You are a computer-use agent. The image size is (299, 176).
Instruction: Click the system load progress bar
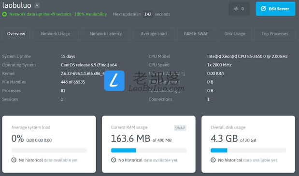coord(49,150)
